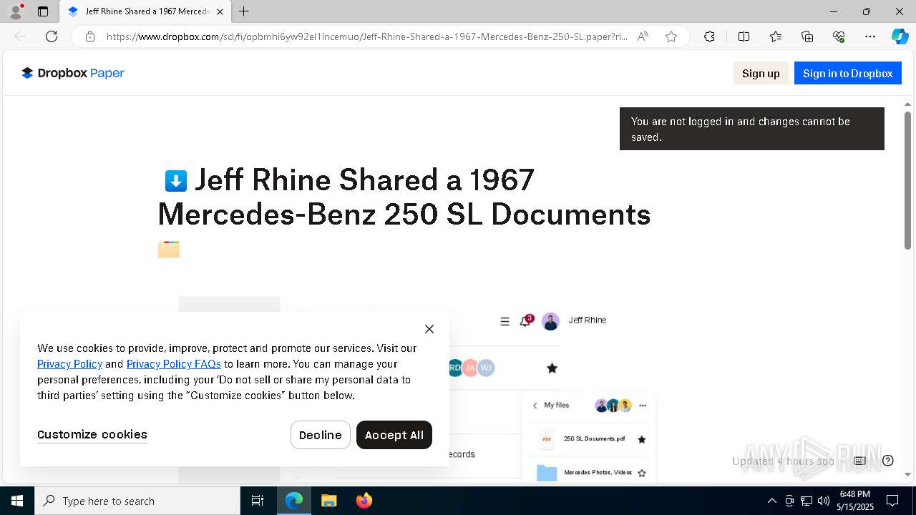Open the Windows Start menu
This screenshot has height=515, width=916.
coord(17,501)
